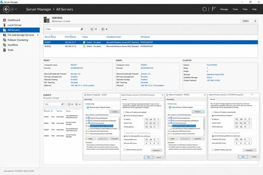The image size is (263, 175).
Task: Click IP address field showing 192.168.10.12
Action: pos(242,120)
